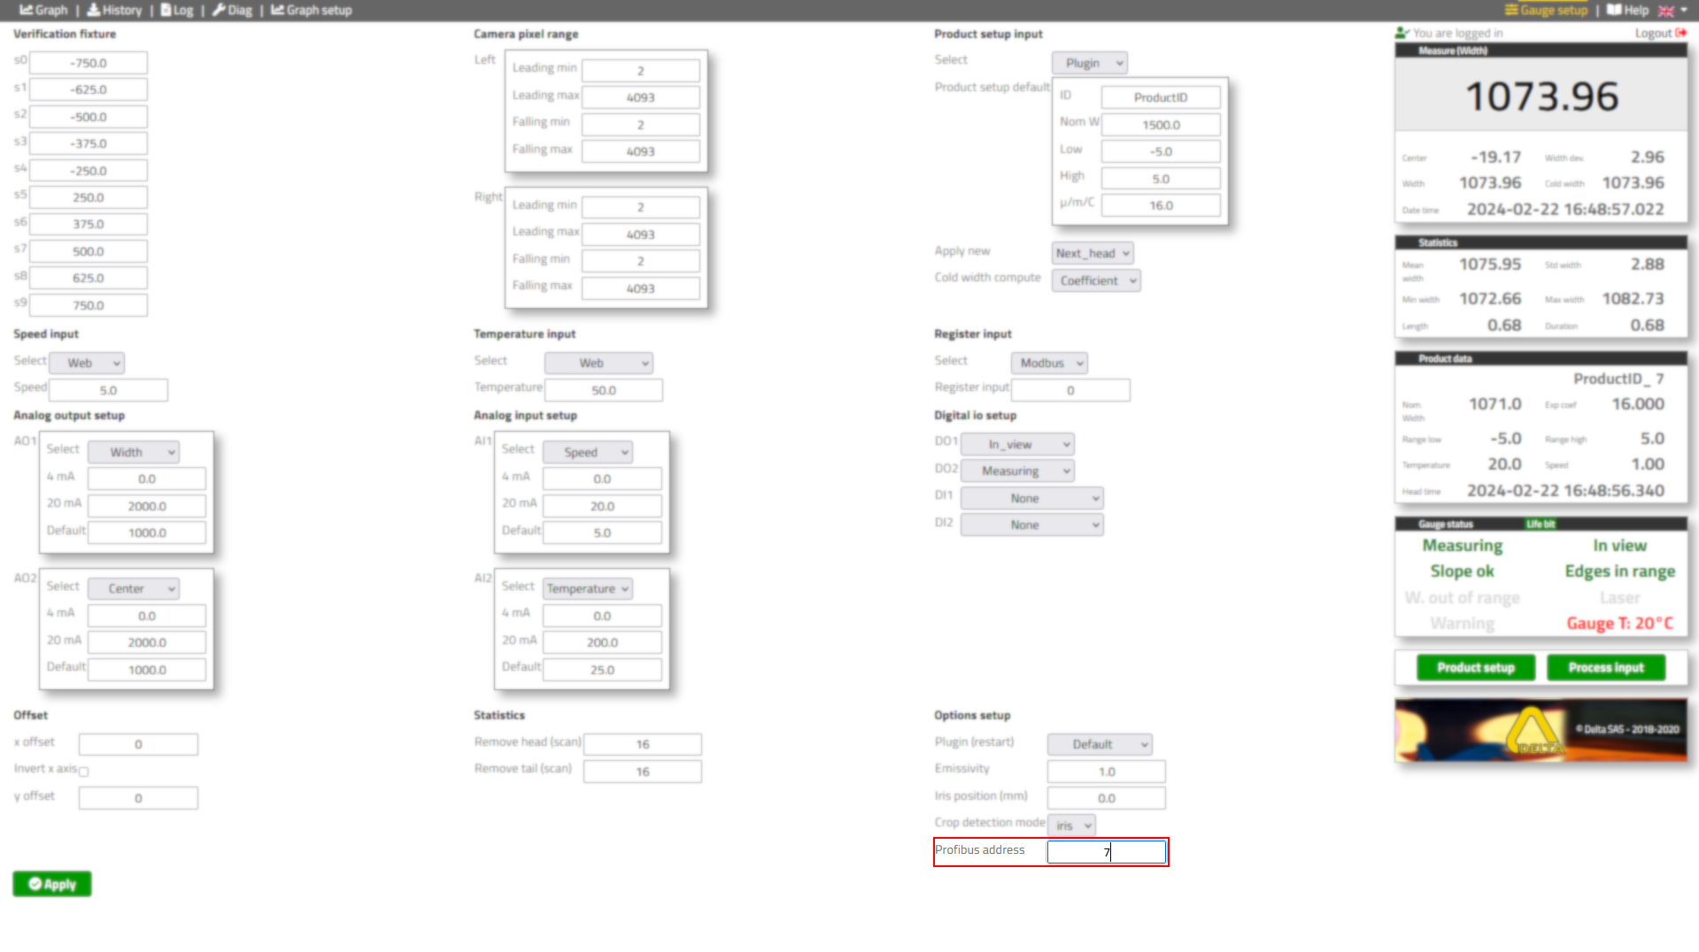Click the History download icon
1699x952 pixels.
pos(93,10)
